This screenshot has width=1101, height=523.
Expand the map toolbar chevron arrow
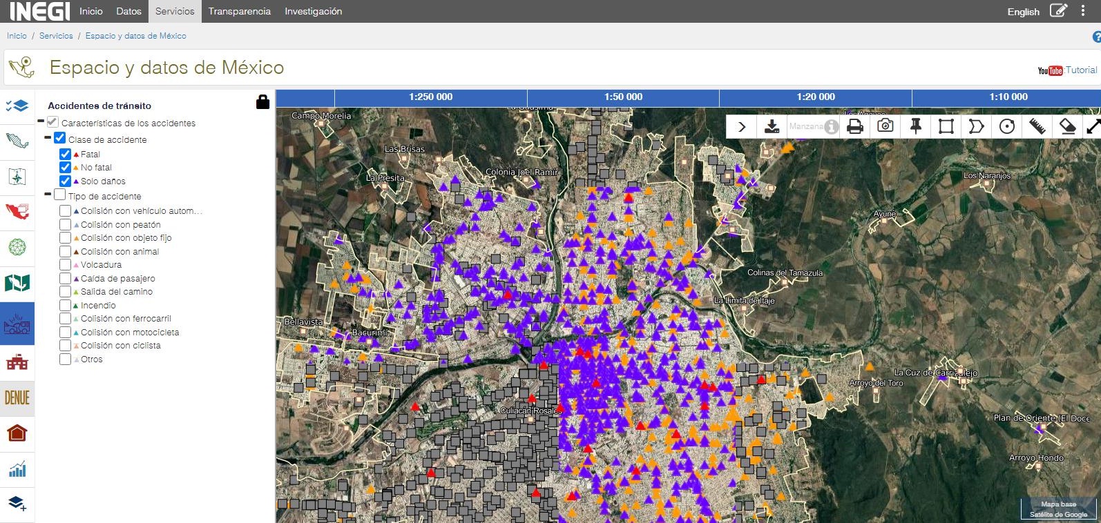(x=742, y=126)
